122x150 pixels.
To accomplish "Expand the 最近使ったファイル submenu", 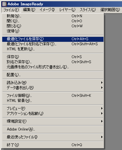I will coord(53,137).
